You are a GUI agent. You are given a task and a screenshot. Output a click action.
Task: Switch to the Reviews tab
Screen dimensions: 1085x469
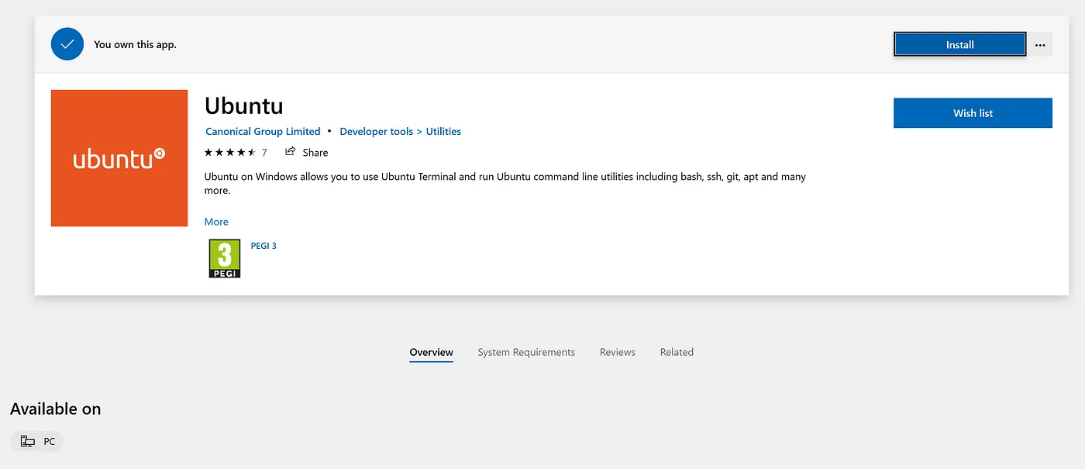[618, 352]
